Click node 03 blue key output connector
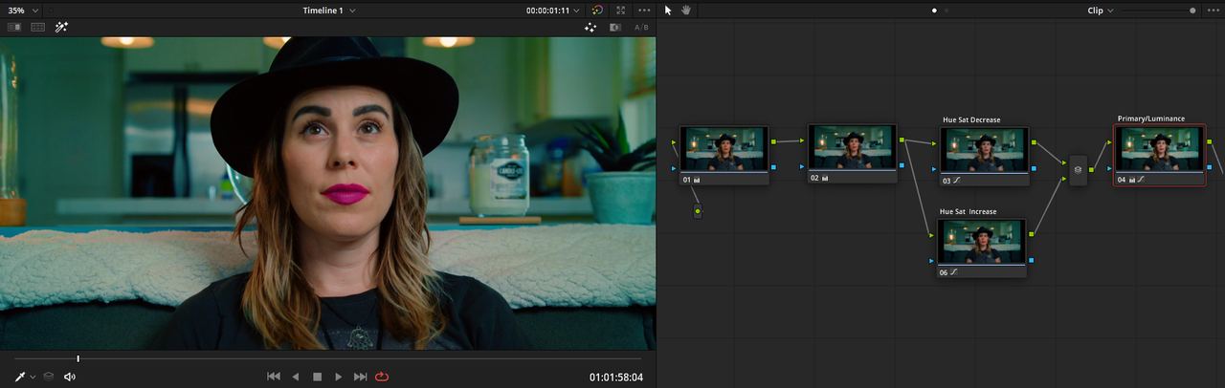The height and width of the screenshot is (388, 1225). click(1033, 167)
